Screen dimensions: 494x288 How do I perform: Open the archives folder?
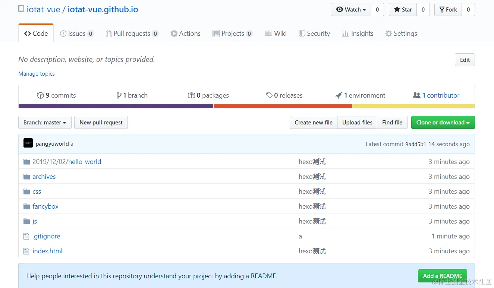pos(44,177)
